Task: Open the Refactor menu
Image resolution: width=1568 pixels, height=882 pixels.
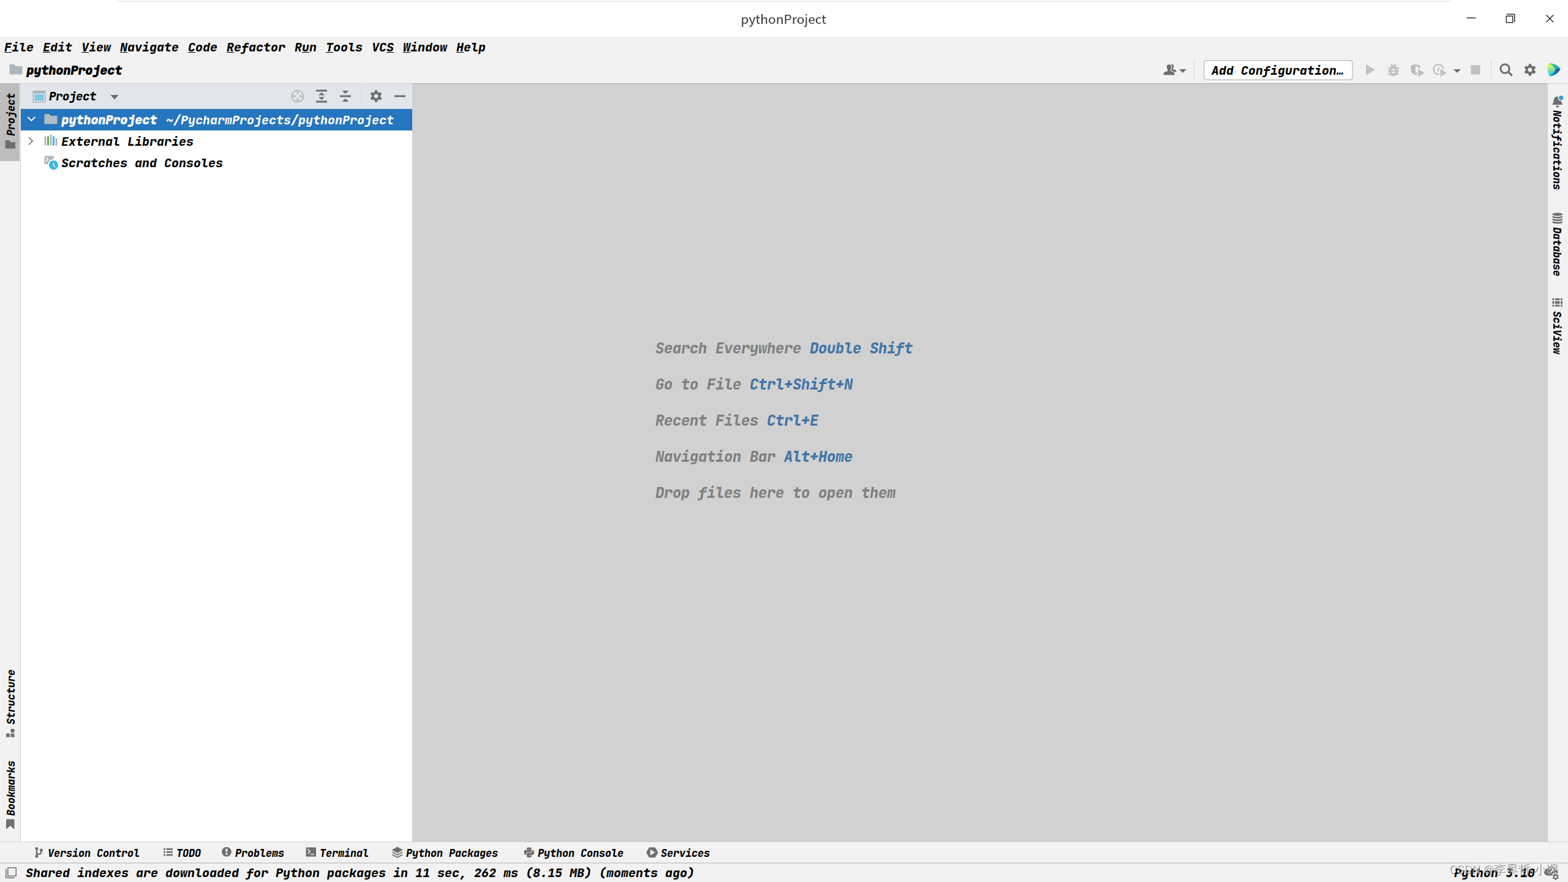Action: point(255,47)
